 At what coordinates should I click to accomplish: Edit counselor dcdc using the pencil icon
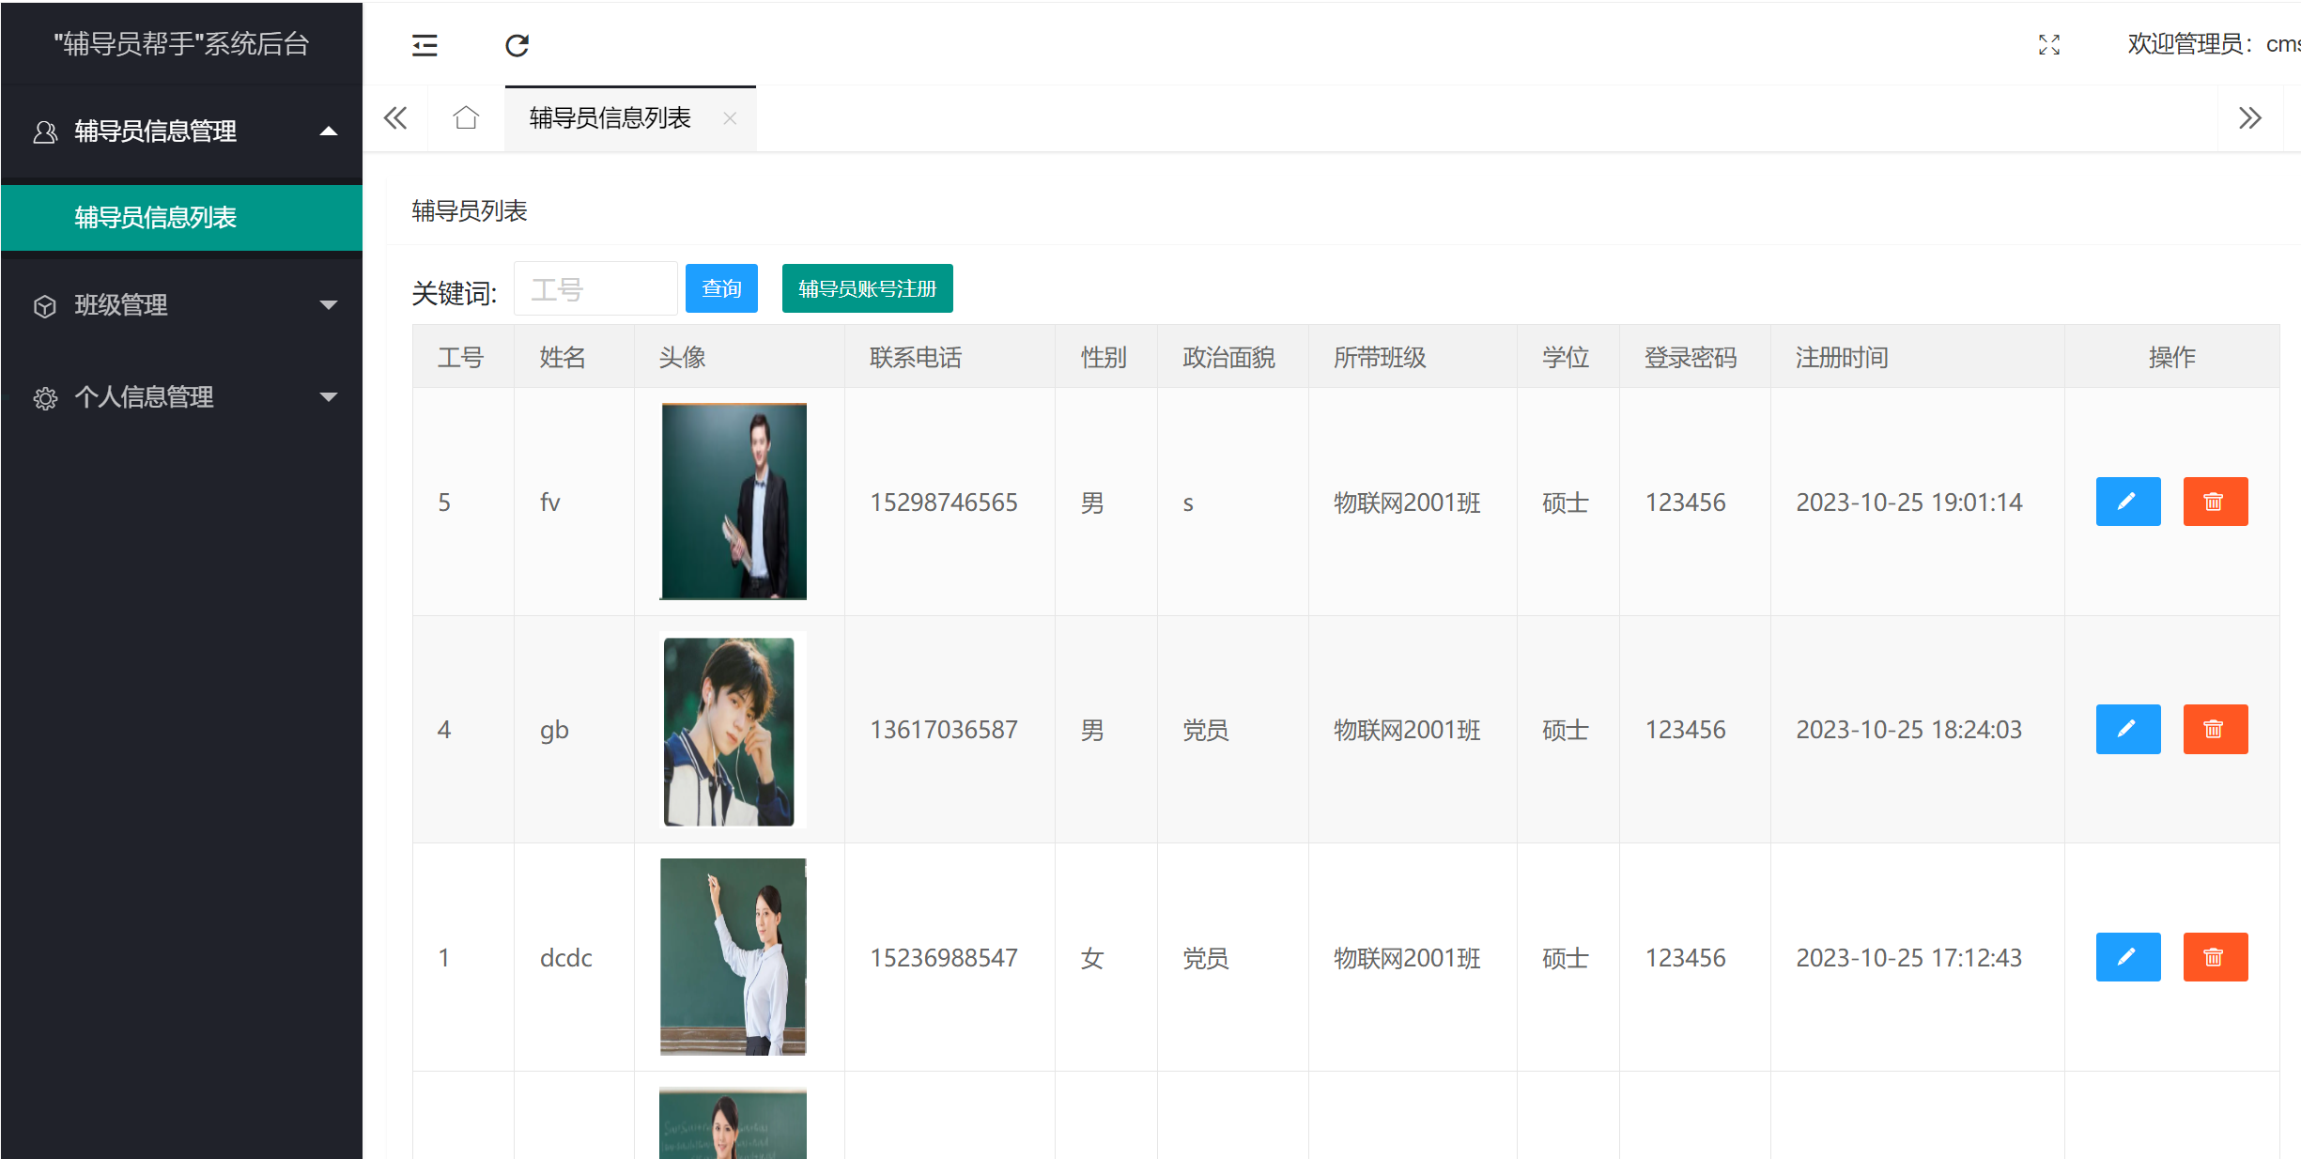(2127, 957)
